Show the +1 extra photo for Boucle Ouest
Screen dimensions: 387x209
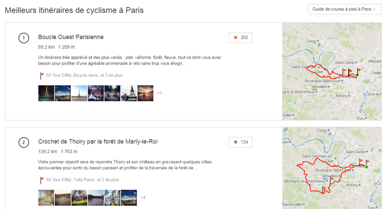tap(159, 93)
